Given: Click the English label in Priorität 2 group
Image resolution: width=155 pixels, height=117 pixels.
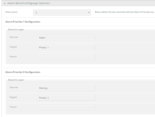Looking at the screenshot, I should pos(13,97).
